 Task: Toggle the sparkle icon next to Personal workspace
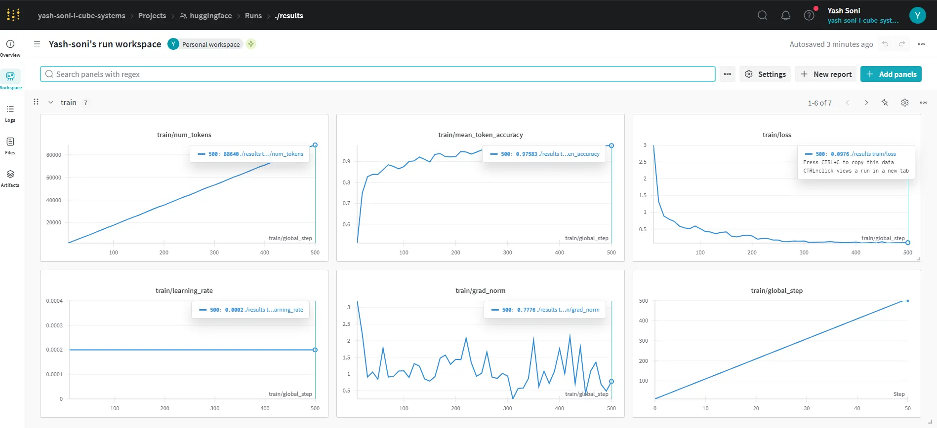(251, 44)
